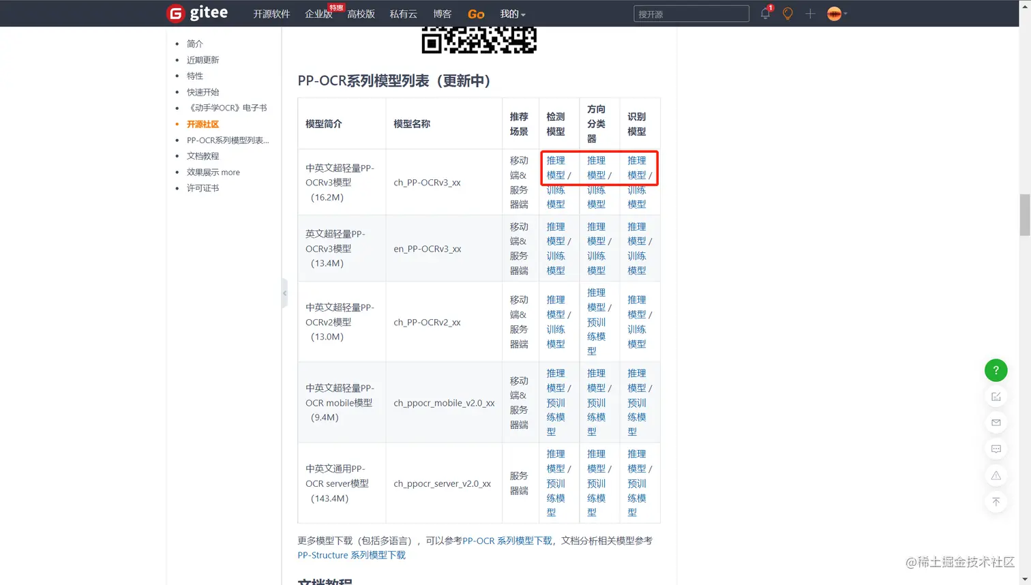Open the Go menu item
1031x585 pixels.
point(476,14)
